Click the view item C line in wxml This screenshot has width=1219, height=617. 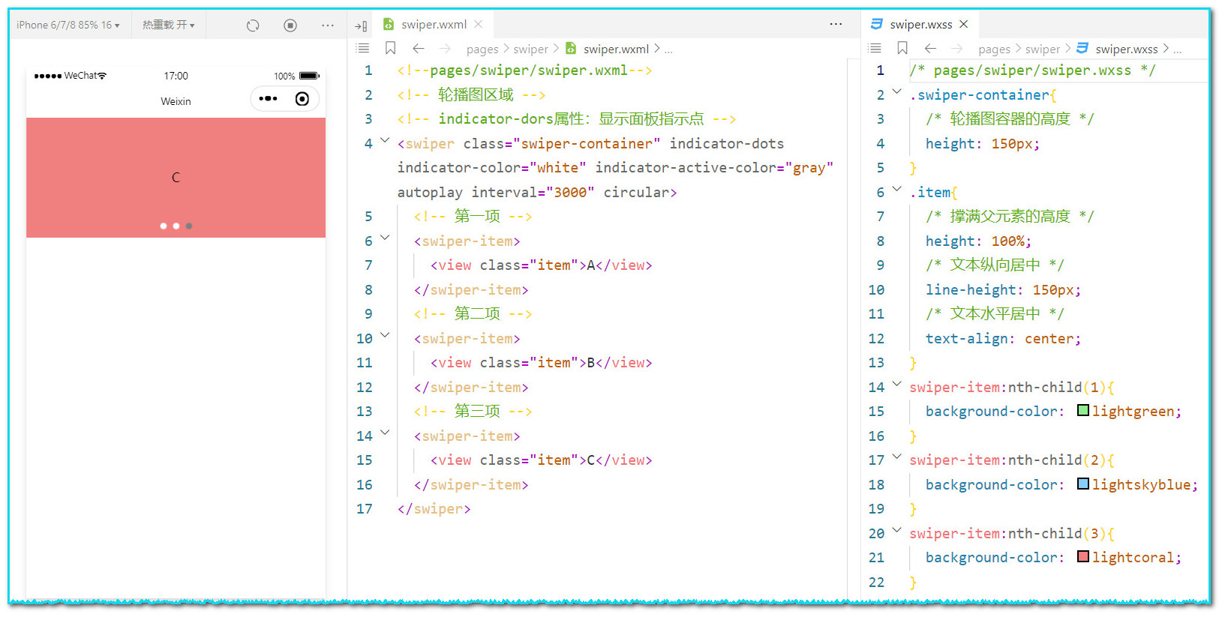tap(541, 460)
